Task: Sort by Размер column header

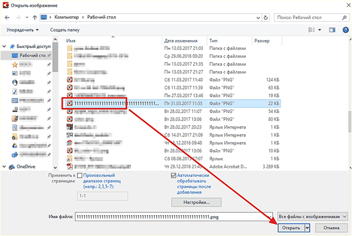Action: click(x=262, y=41)
